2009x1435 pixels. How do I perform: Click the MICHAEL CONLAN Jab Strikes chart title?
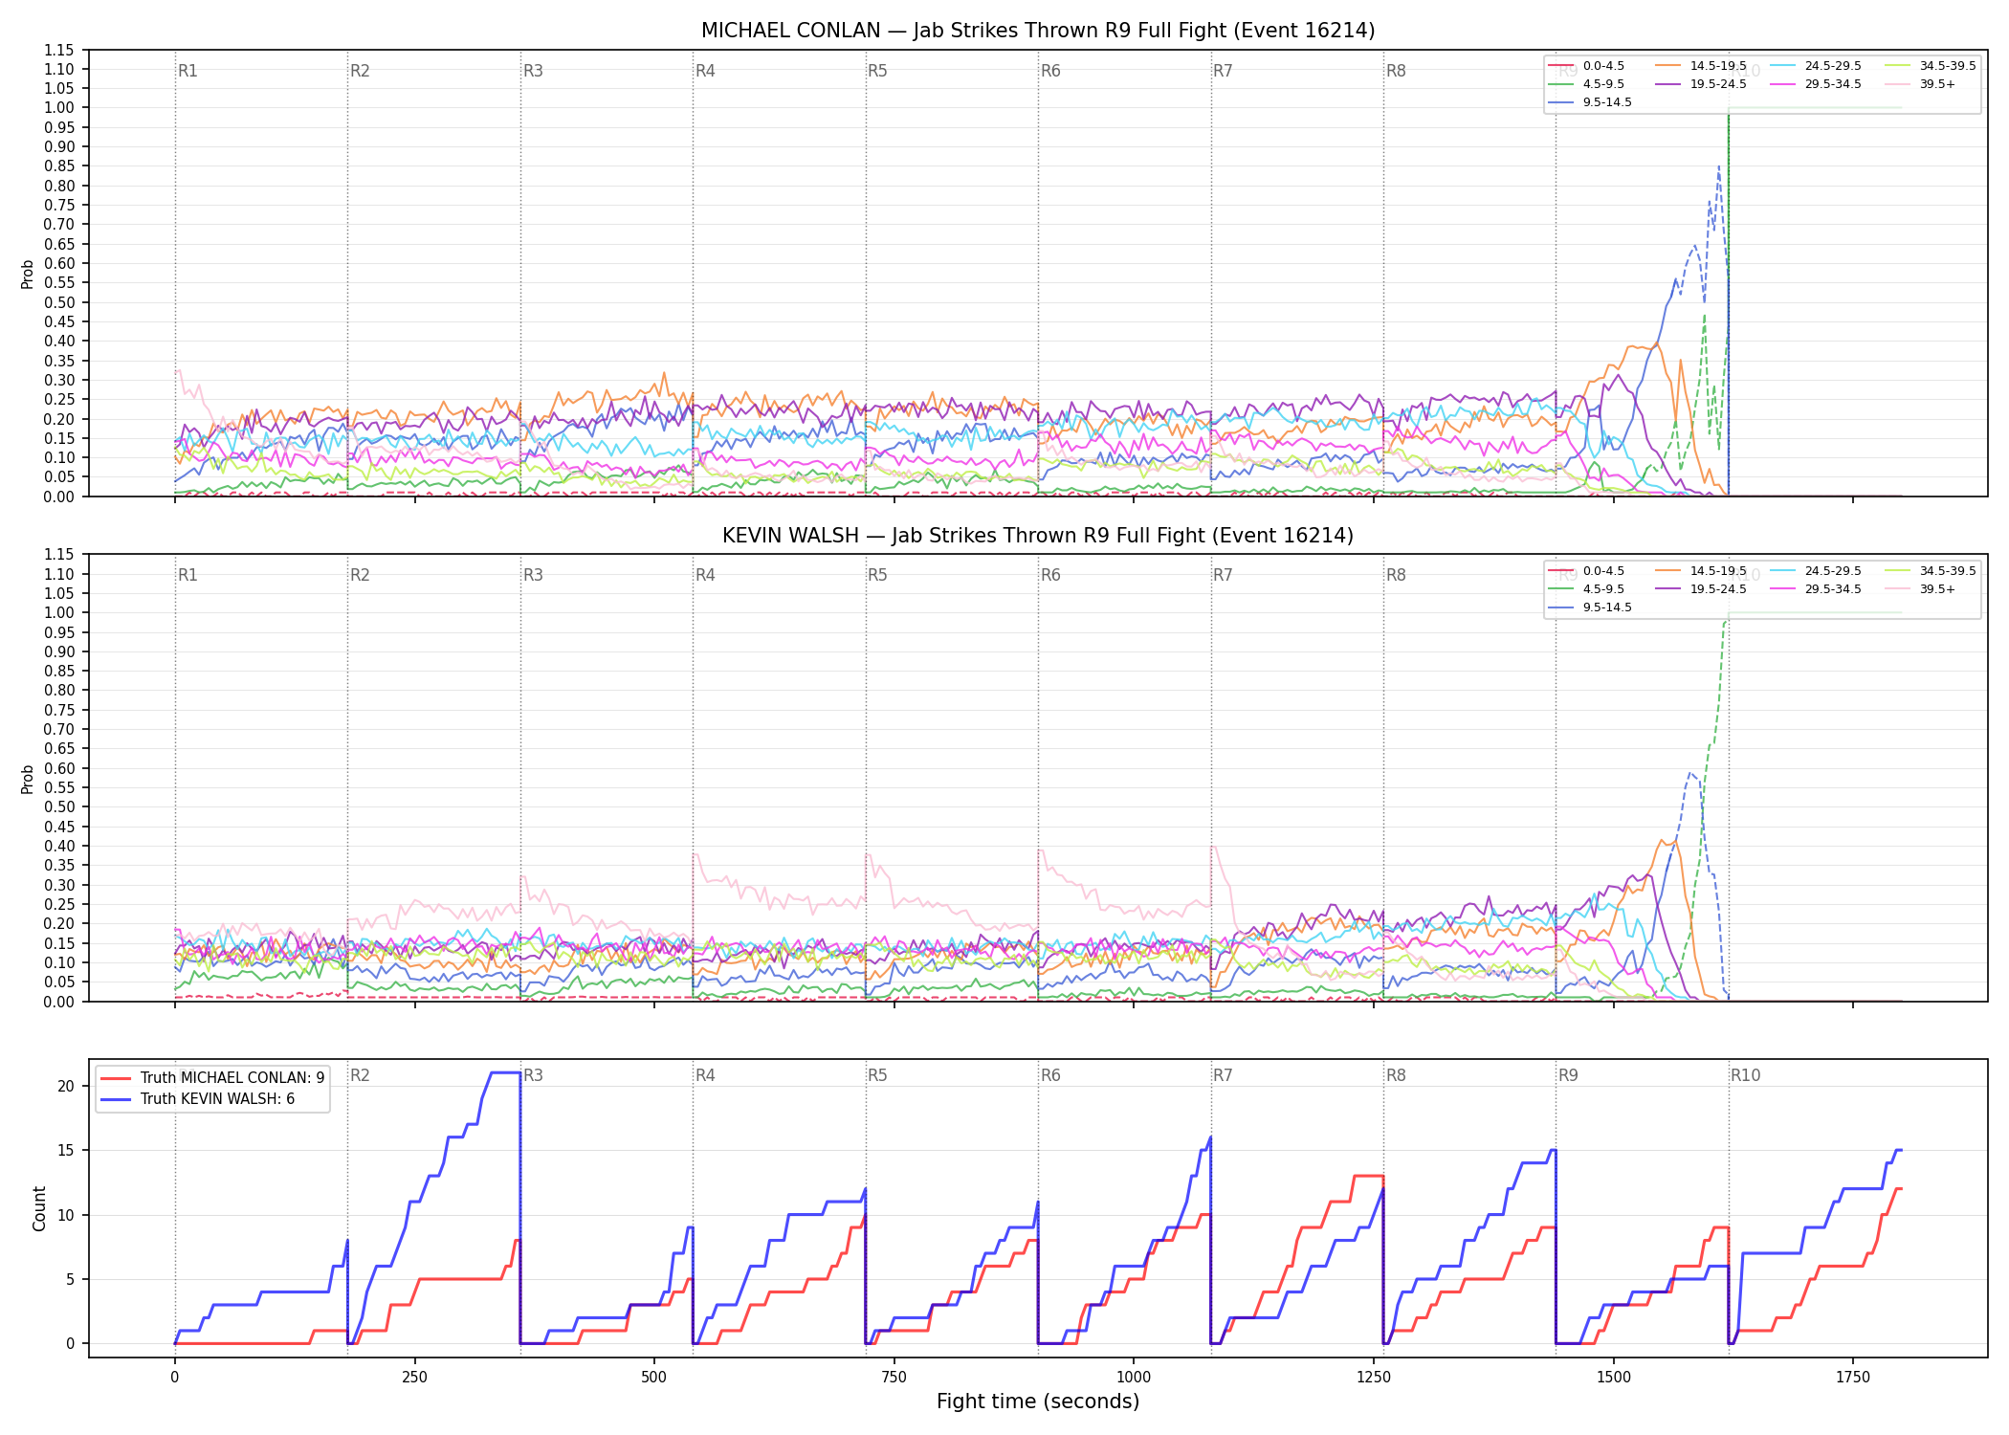click(x=1038, y=31)
